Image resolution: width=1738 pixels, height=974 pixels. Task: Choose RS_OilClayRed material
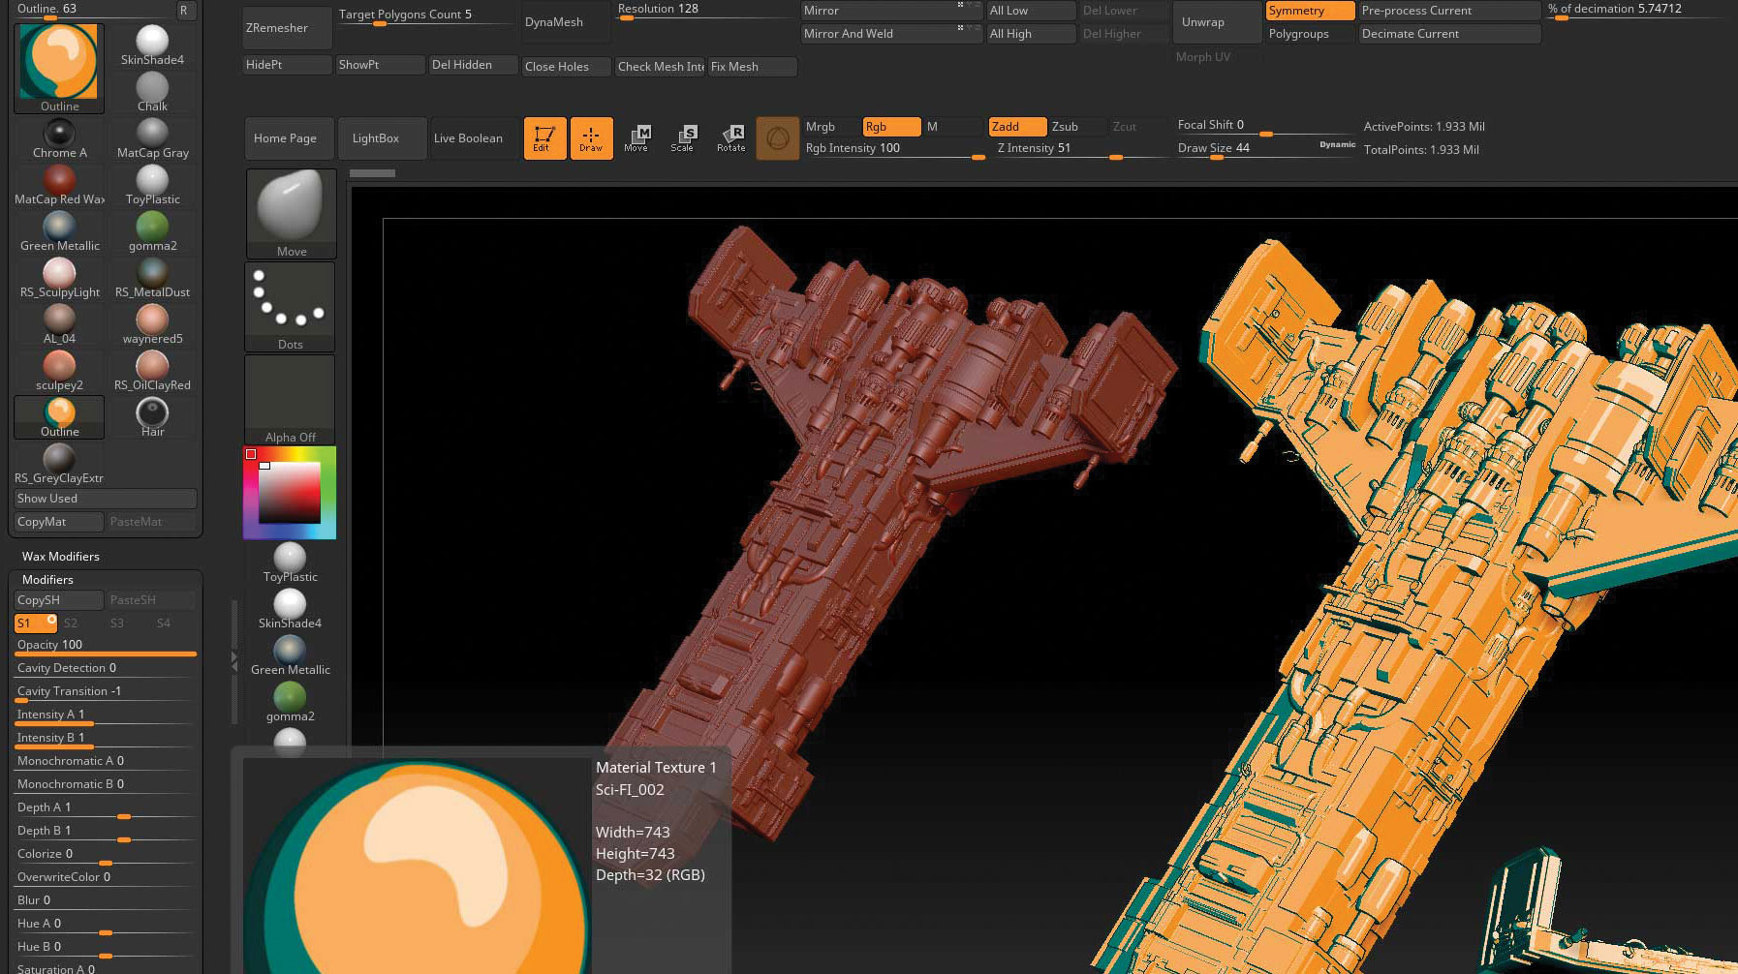pyautogui.click(x=152, y=371)
